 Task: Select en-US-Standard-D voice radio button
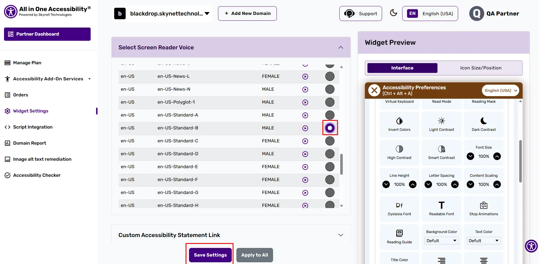(330, 154)
